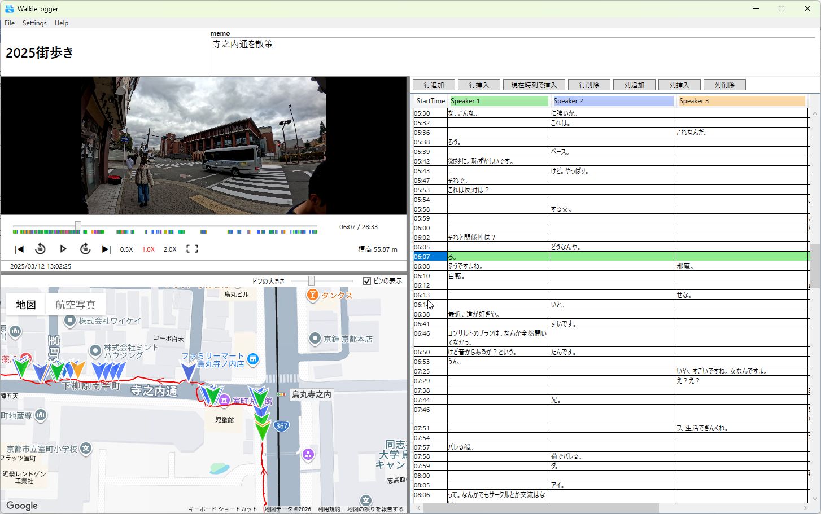Image resolution: width=821 pixels, height=514 pixels.
Task: Click the 現在時刻で挿入 button
Action: coord(534,85)
